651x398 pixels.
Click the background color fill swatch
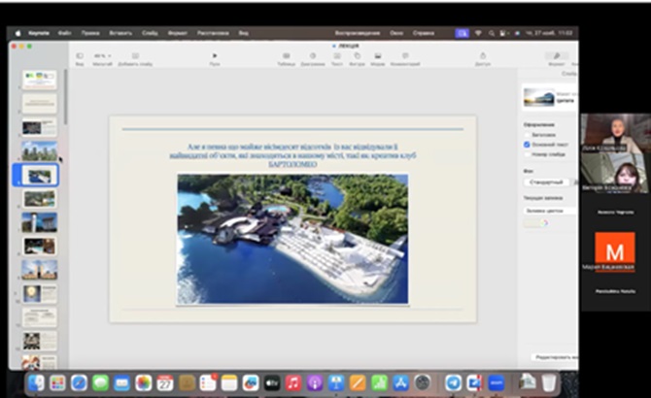tap(532, 222)
